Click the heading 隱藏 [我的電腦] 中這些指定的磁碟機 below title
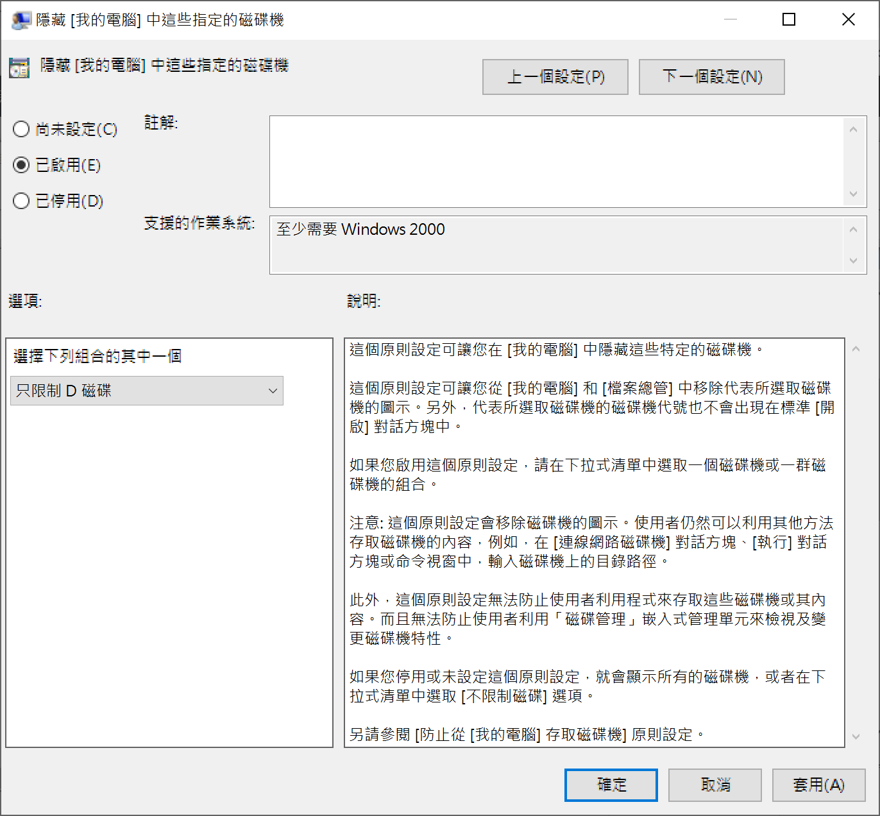The image size is (880, 816). 164,65
